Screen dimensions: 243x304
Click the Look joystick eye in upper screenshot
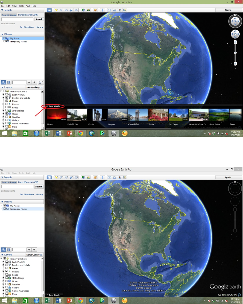coord(235,21)
